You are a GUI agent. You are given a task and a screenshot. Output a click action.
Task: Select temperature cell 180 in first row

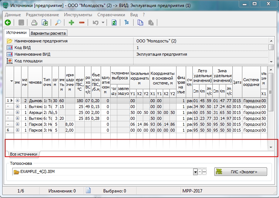[x=80, y=101]
